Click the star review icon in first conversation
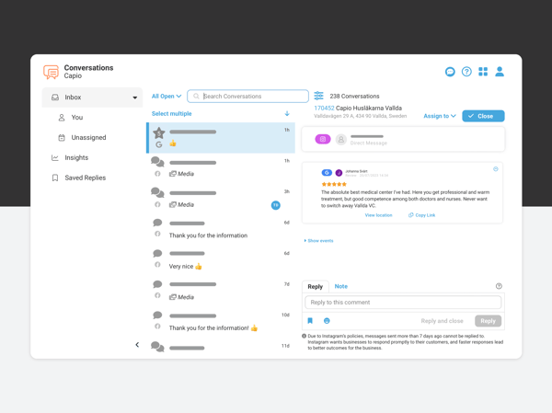552x413 pixels. pos(159,133)
